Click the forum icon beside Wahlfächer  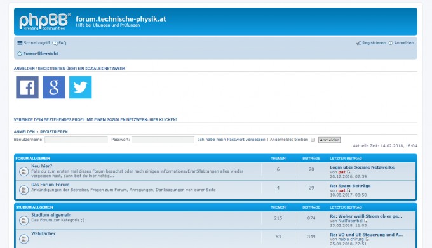coord(24,238)
